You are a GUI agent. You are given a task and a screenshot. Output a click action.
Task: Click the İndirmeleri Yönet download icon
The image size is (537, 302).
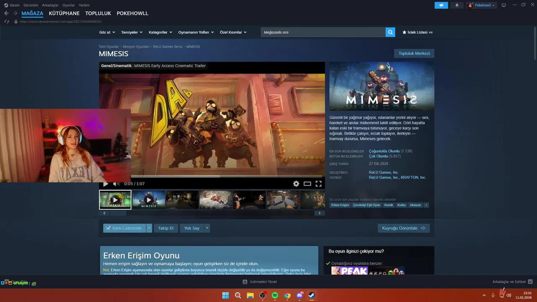[x=245, y=282]
